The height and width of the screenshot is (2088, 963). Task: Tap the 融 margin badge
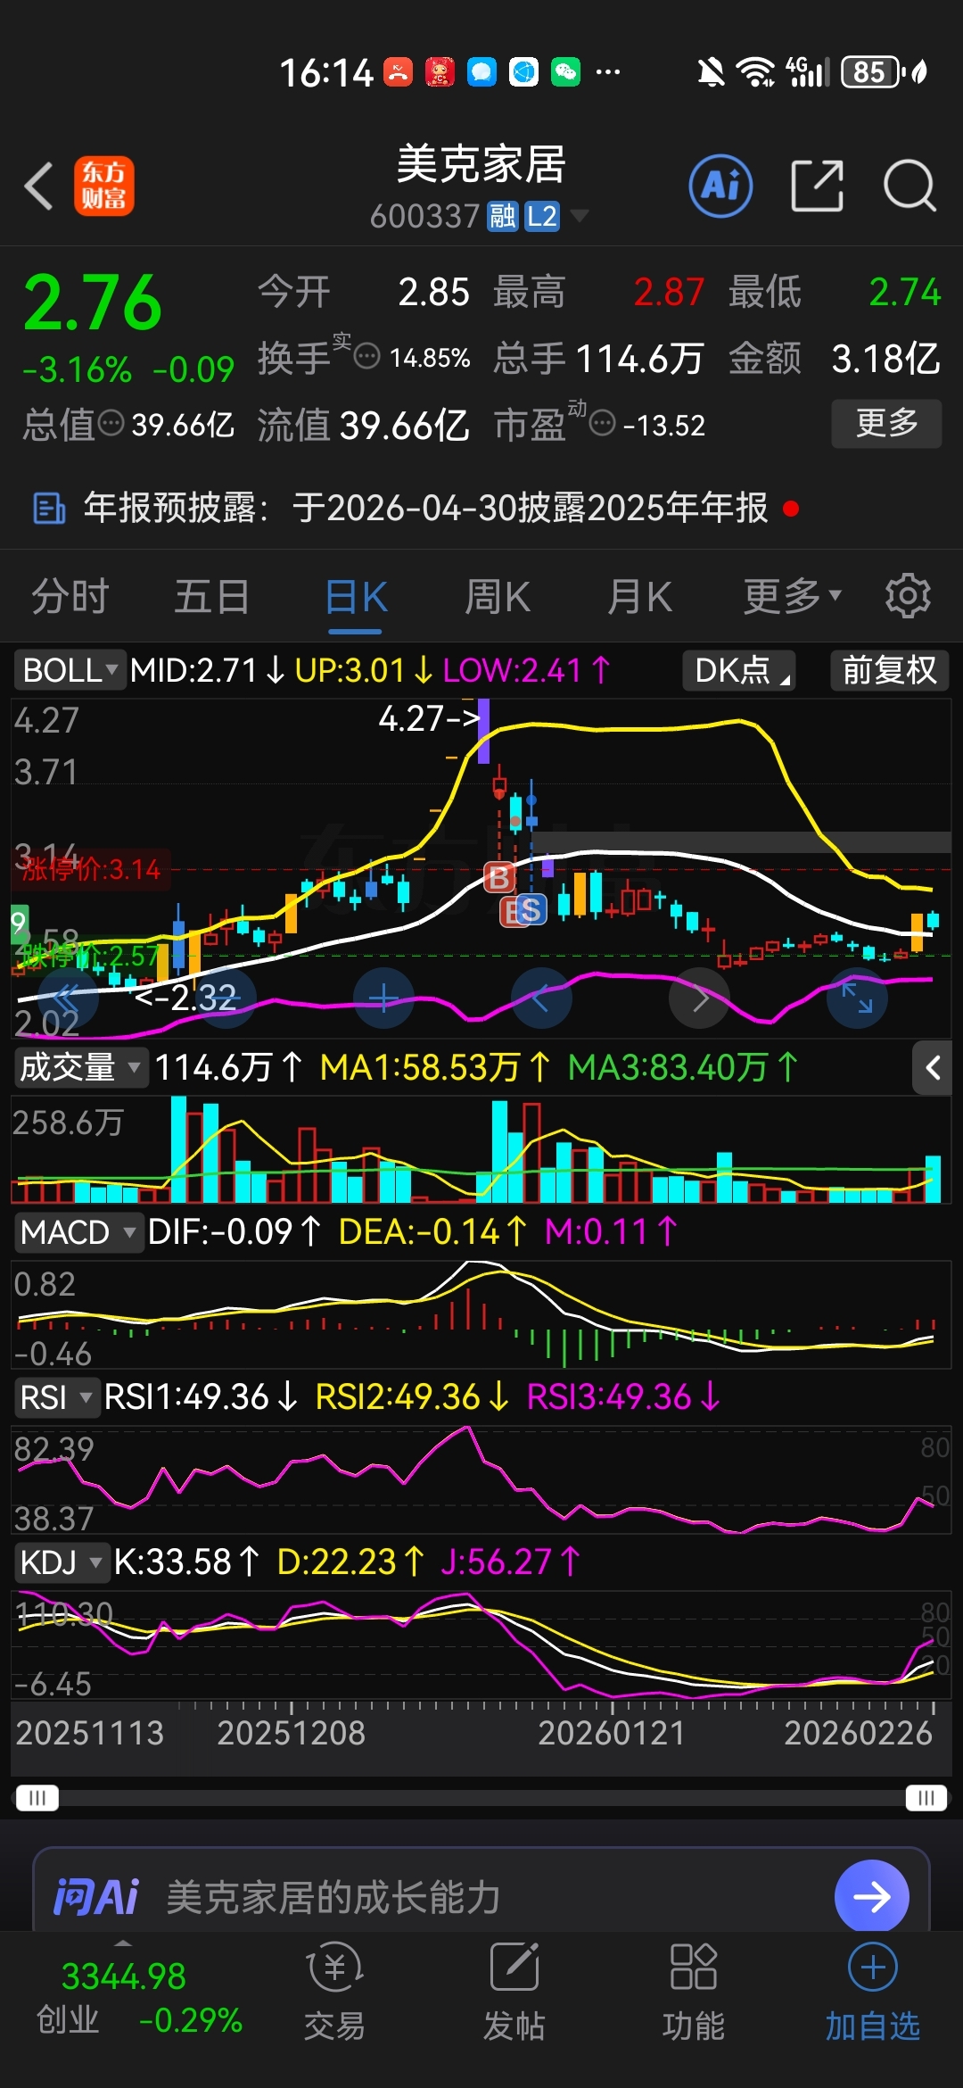(x=503, y=216)
